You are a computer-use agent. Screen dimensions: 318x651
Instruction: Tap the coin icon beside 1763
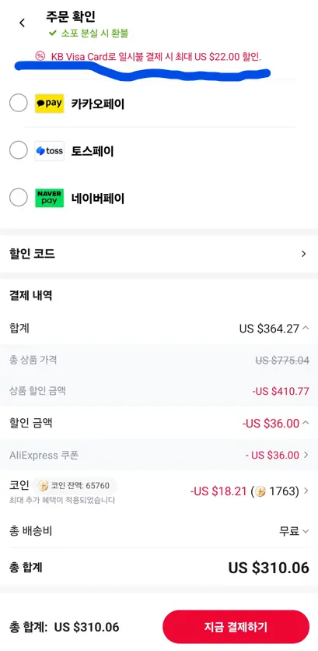[x=260, y=491]
